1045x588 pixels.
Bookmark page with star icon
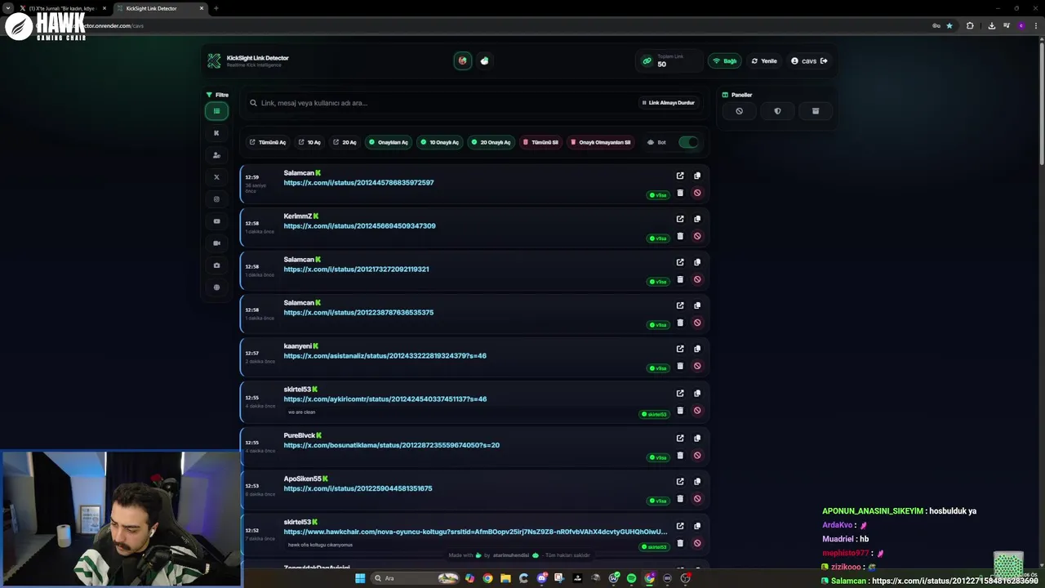[x=949, y=25]
